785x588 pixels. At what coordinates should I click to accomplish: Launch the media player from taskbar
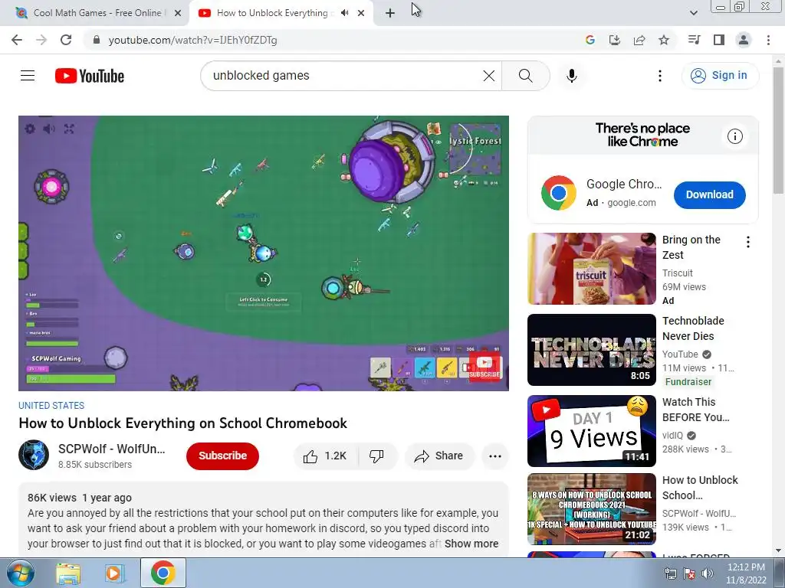pyautogui.click(x=114, y=573)
